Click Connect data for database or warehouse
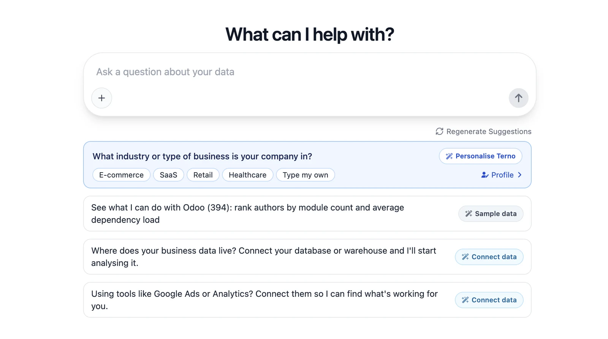The width and height of the screenshot is (608, 339). coord(489,257)
